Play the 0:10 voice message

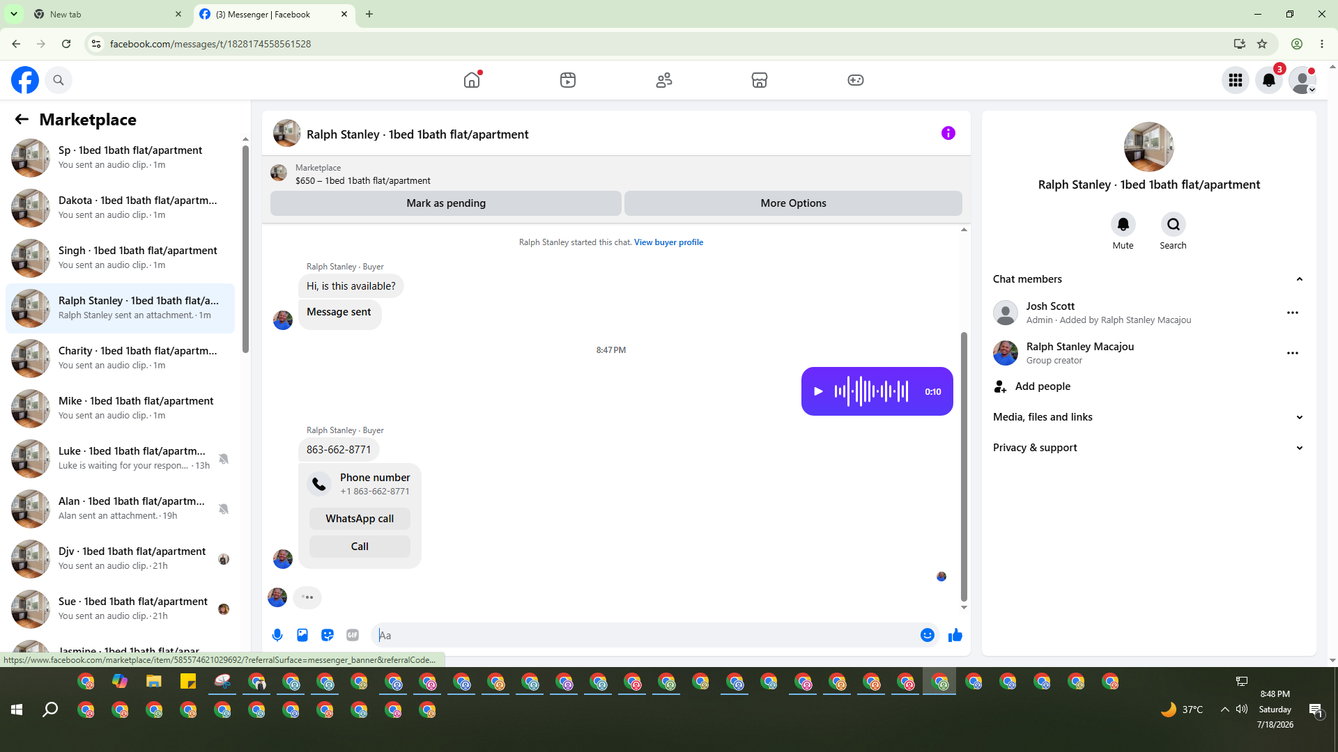[x=818, y=391]
